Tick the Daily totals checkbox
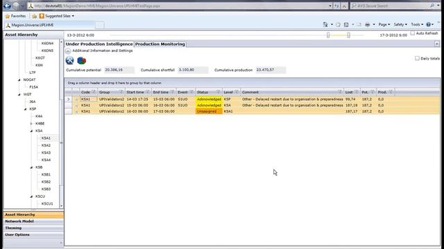The width and height of the screenshot is (444, 249). (x=417, y=58)
